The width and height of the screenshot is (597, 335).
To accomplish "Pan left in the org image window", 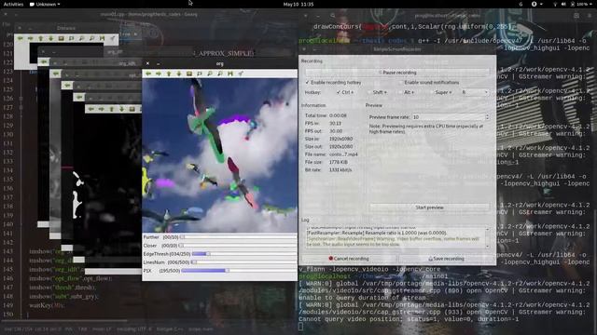I will click(148, 74).
